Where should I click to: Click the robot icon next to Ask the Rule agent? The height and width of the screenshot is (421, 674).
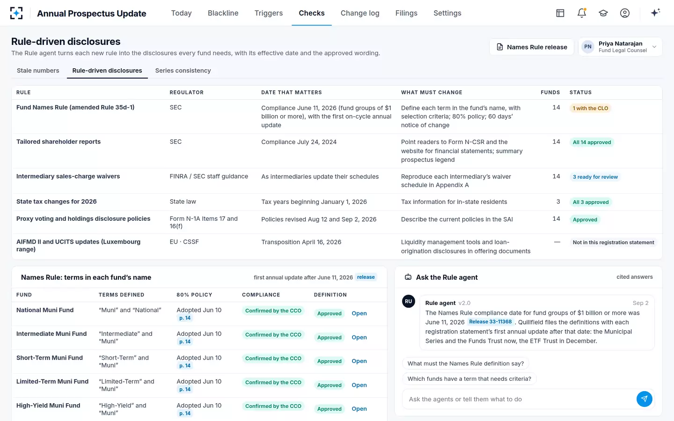tap(408, 277)
